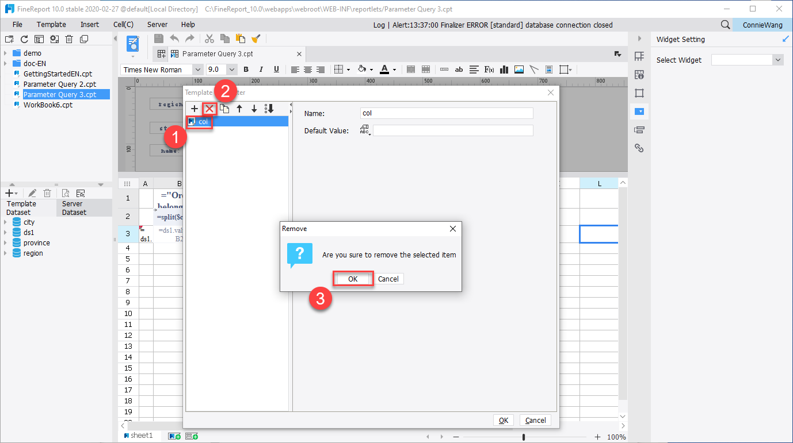Toggle Bold formatting in the toolbar
This screenshot has height=443, width=793.
click(246, 69)
